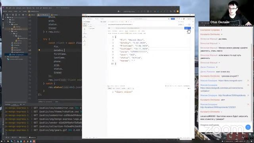
Task: Click Home in the Postman top navigation
Action: pyautogui.click(x=84, y=19)
